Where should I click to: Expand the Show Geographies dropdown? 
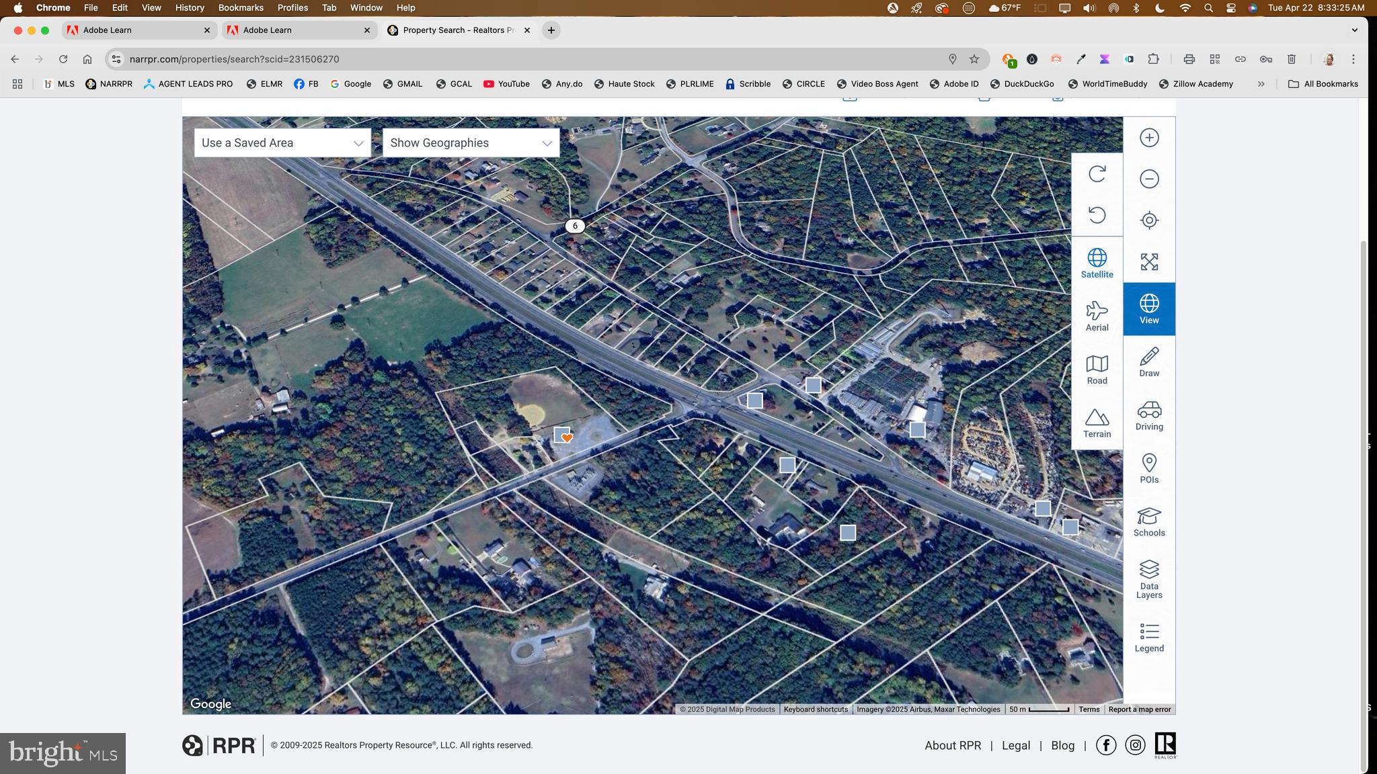click(x=471, y=143)
